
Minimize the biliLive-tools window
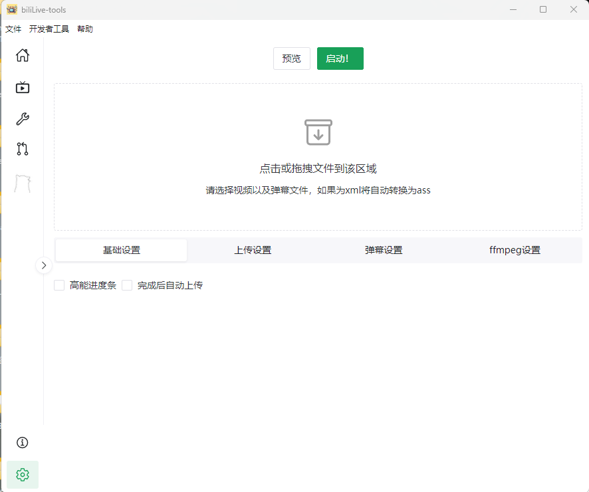[513, 9]
